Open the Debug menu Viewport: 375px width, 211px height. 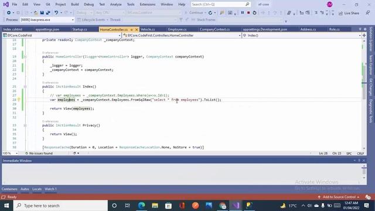88,4
